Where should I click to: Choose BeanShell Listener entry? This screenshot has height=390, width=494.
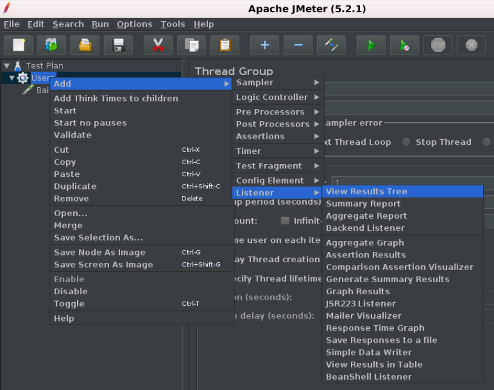pyautogui.click(x=402, y=377)
